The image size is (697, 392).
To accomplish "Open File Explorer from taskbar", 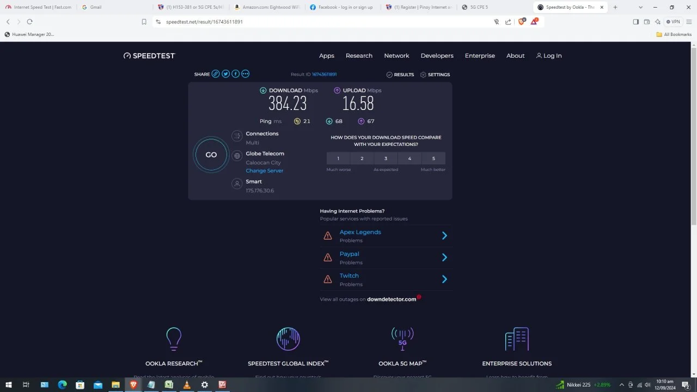I will [115, 384].
